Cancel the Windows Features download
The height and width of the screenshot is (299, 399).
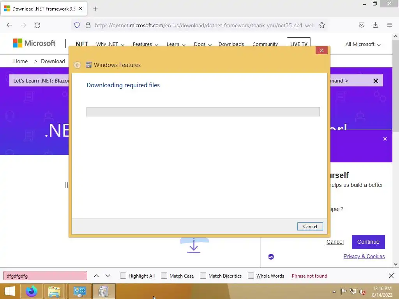[310, 227]
